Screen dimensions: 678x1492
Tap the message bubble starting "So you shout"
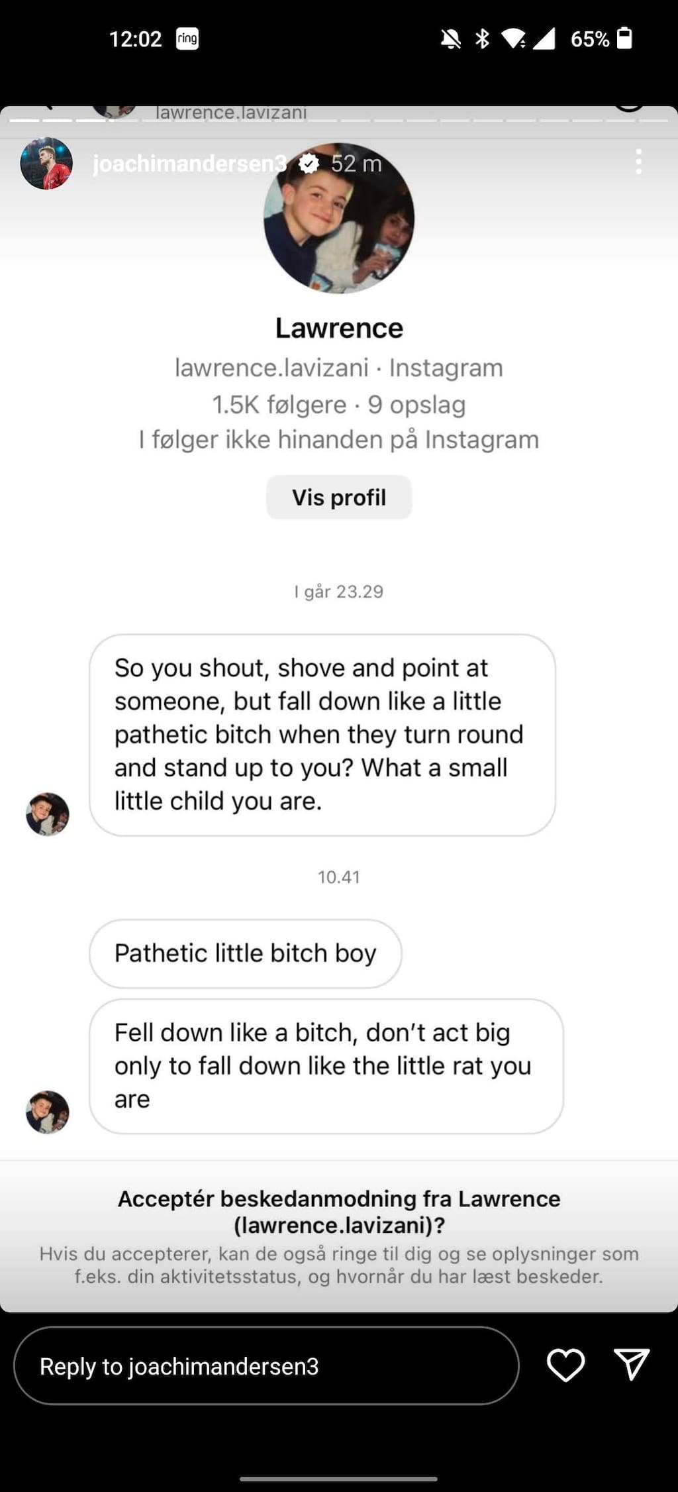click(322, 734)
